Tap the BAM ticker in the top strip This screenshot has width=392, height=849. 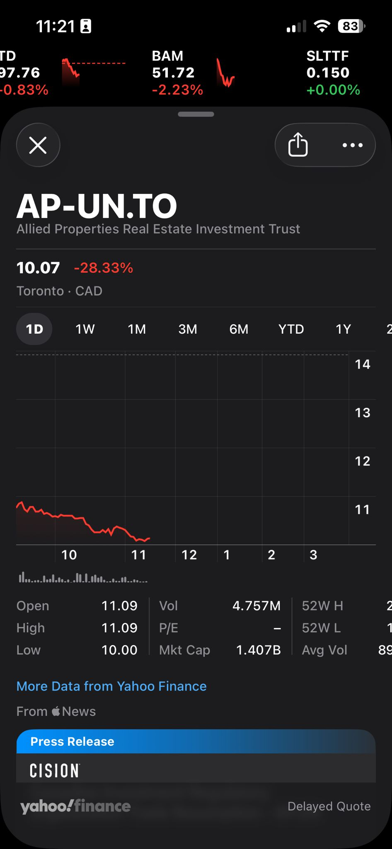coord(173,73)
